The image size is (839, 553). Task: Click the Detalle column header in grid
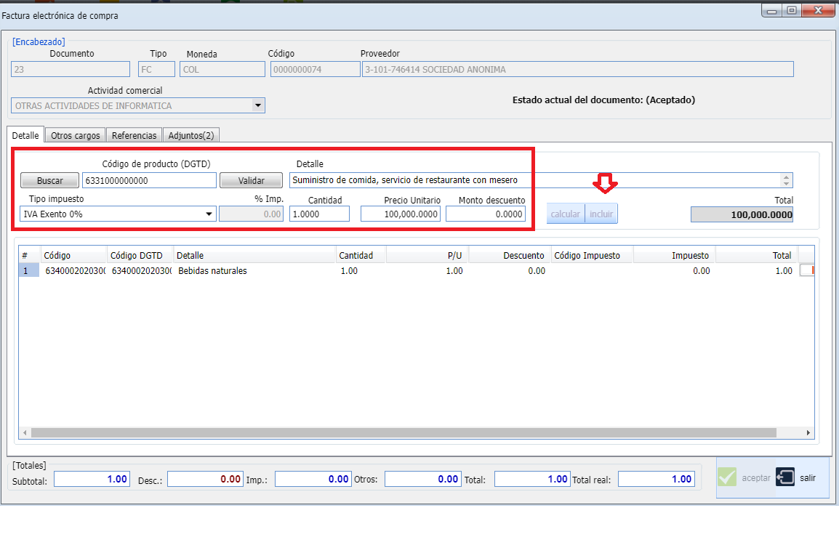pyautogui.click(x=254, y=255)
